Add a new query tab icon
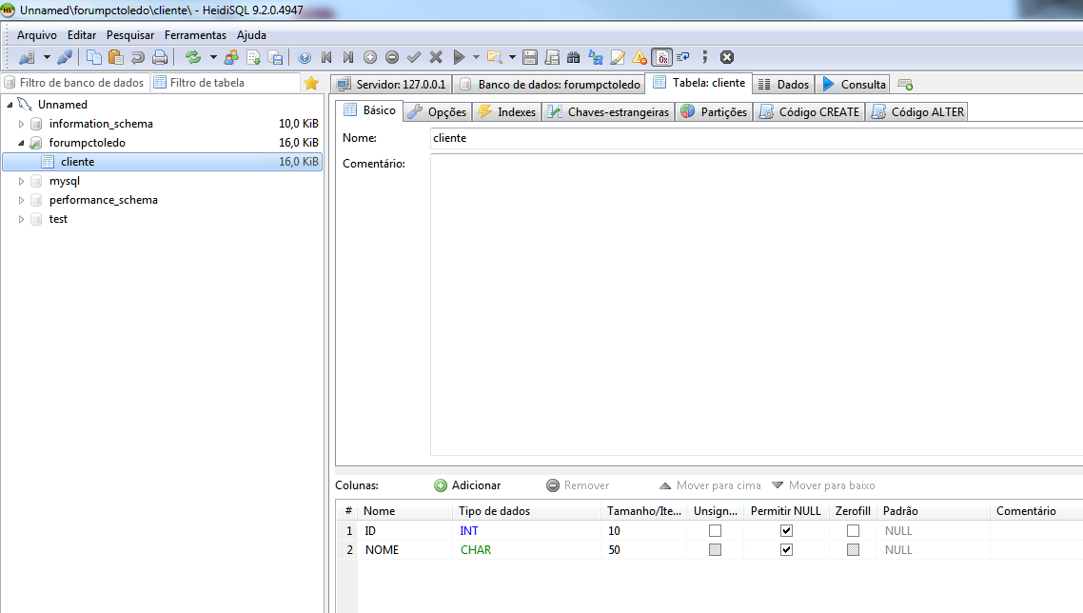The width and height of the screenshot is (1083, 613). point(905,85)
